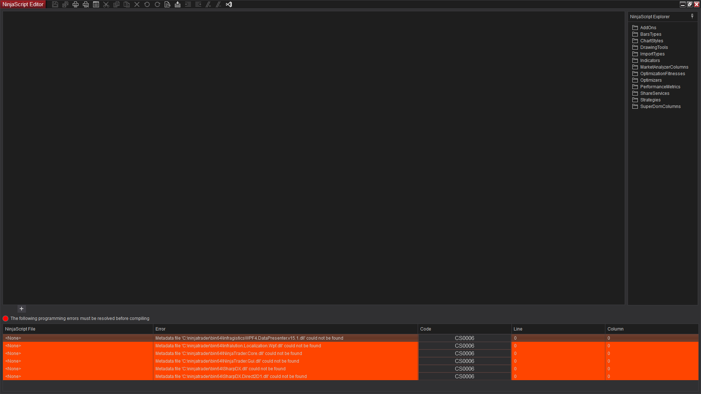The image size is (701, 394).
Task: Open the AddOns folder
Action: tap(648, 28)
